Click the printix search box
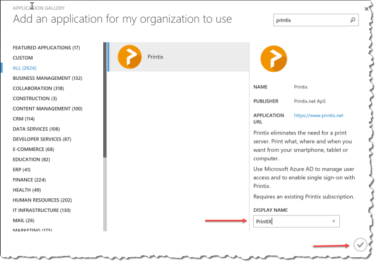Viewport: 378px width, 264px height. click(310, 20)
